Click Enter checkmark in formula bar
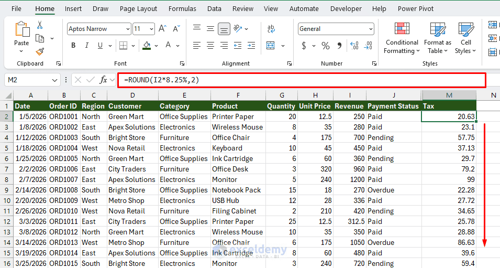The image size is (500, 268). coord(91,80)
